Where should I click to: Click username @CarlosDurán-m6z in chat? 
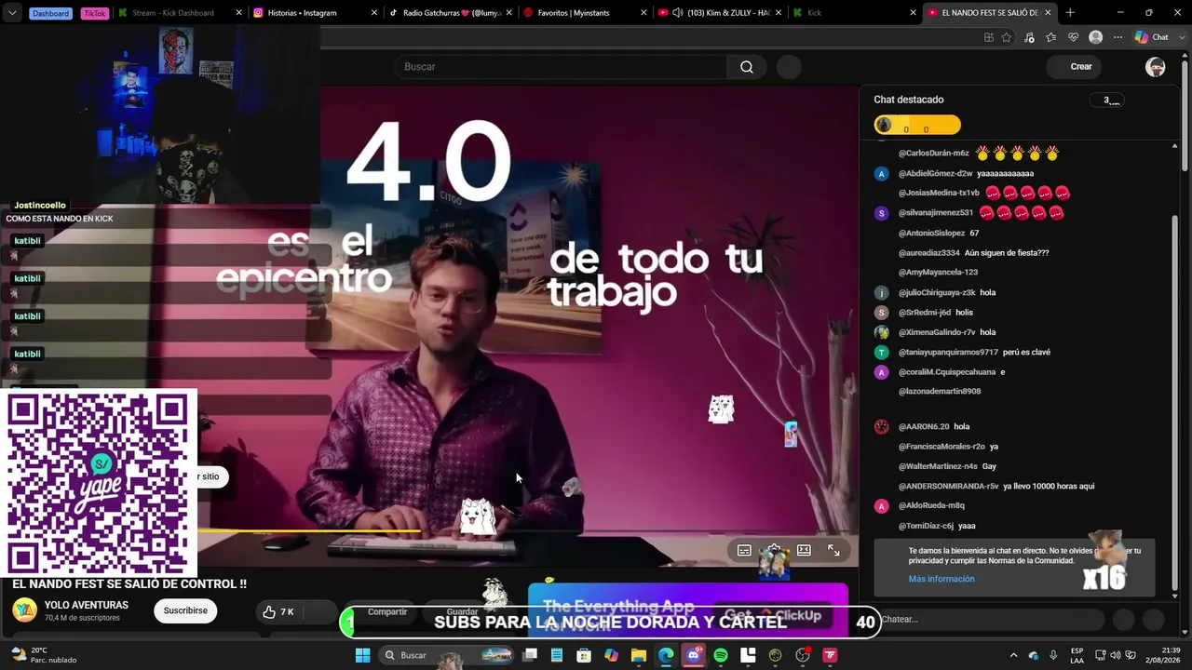pos(934,154)
